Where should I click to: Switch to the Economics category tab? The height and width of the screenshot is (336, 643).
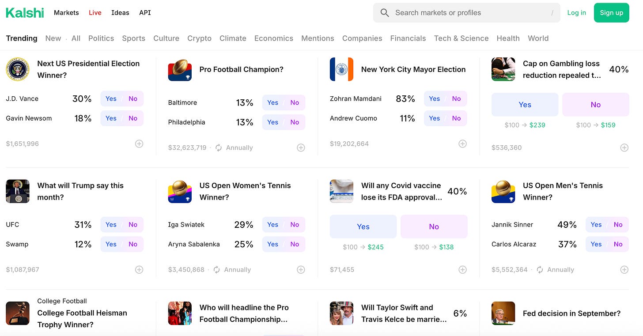tap(273, 38)
